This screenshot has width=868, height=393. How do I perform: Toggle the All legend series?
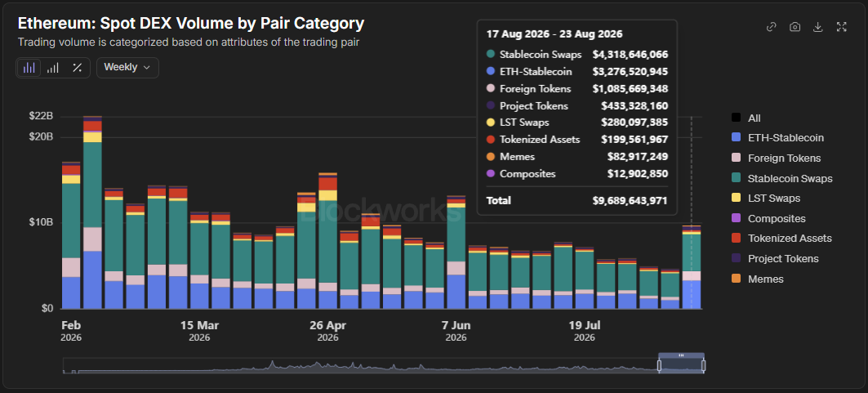(x=746, y=118)
